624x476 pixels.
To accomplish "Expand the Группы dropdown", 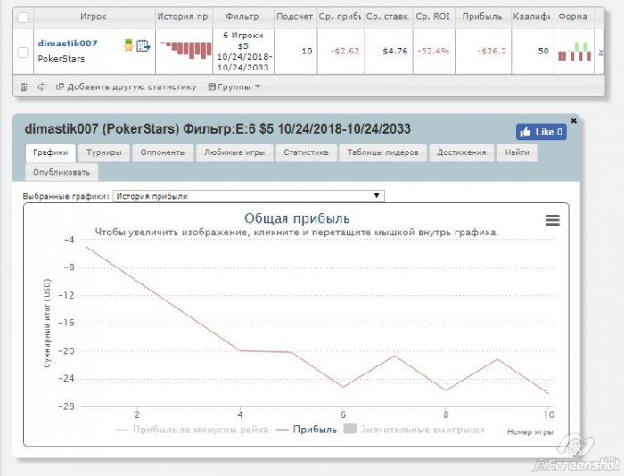I will point(234,86).
